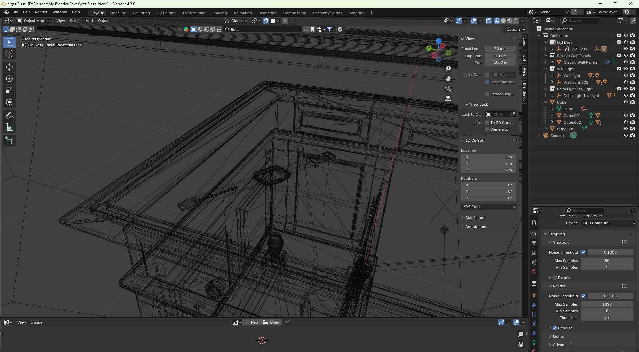Open the View Layer properties tab
The image size is (639, 352).
[x=534, y=253]
